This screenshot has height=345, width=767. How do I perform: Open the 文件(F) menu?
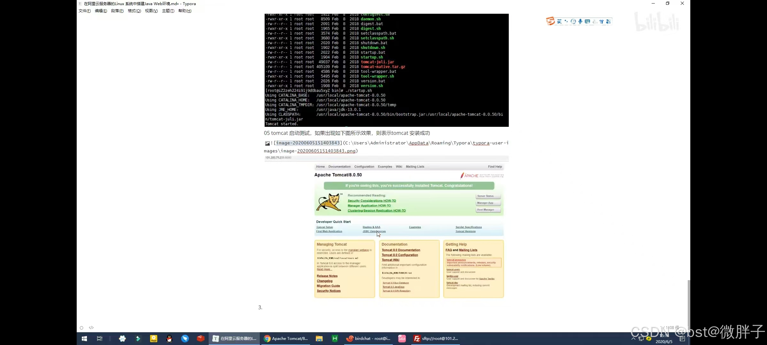pyautogui.click(x=85, y=11)
